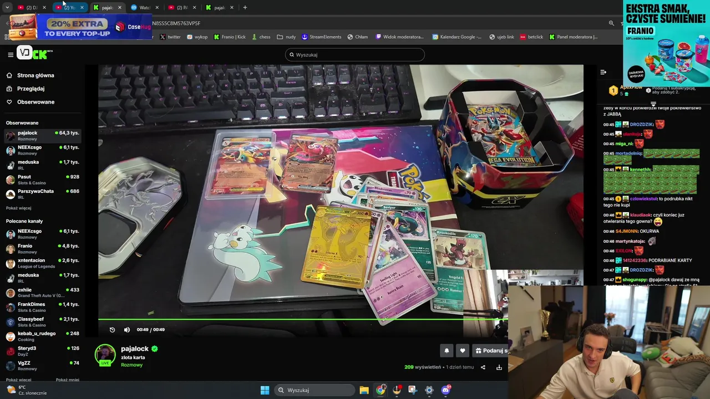710x399 pixels.
Task: Click pajalock LIVE avatar
Action: [x=105, y=355]
